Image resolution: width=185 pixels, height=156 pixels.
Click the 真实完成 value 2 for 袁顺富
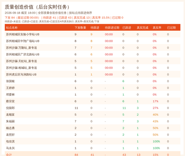(x=138, y=115)
